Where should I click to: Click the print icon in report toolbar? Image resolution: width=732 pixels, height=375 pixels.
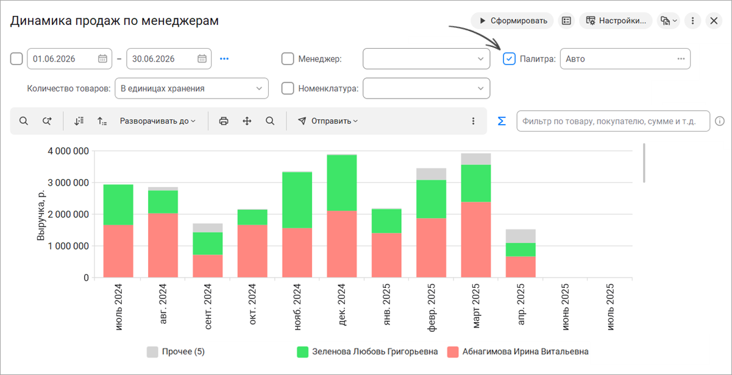click(224, 121)
